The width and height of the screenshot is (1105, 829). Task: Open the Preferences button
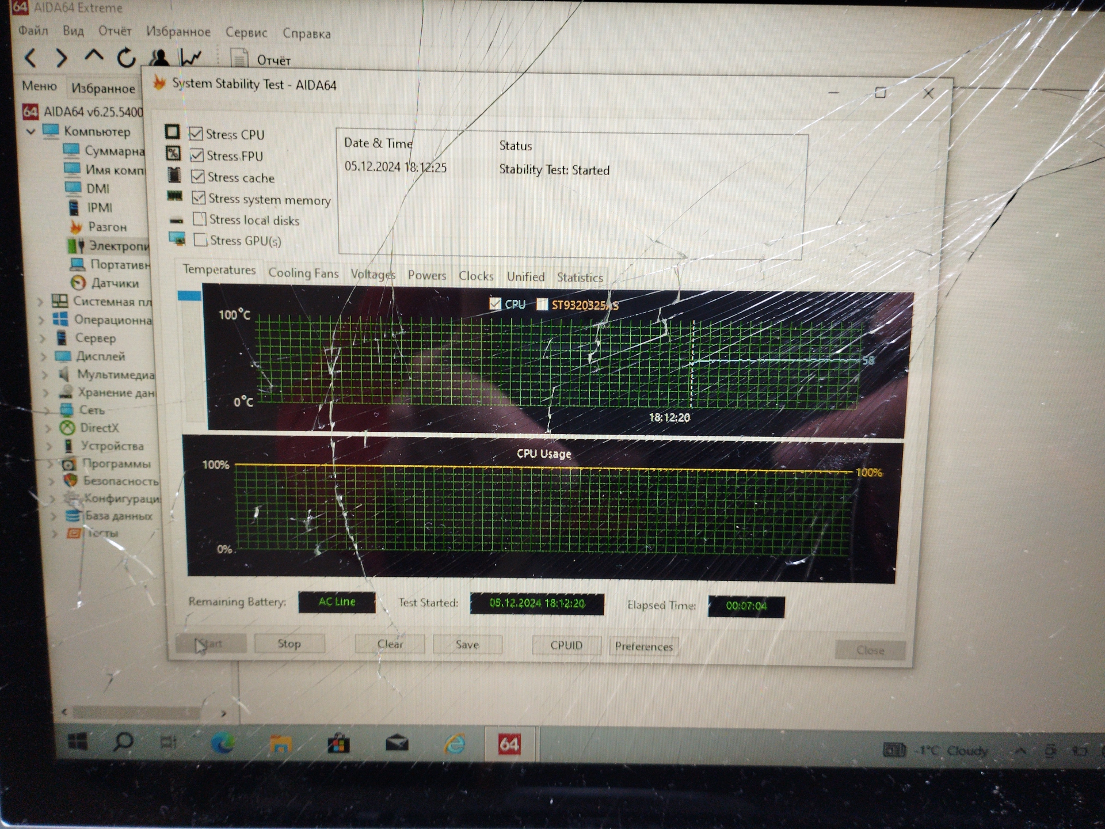(x=644, y=647)
